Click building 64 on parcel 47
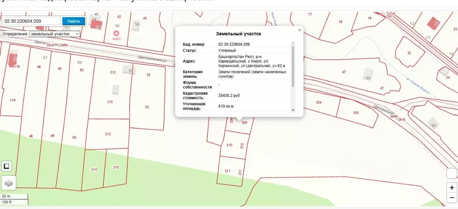This screenshot has height=209, width=458. click(368, 73)
